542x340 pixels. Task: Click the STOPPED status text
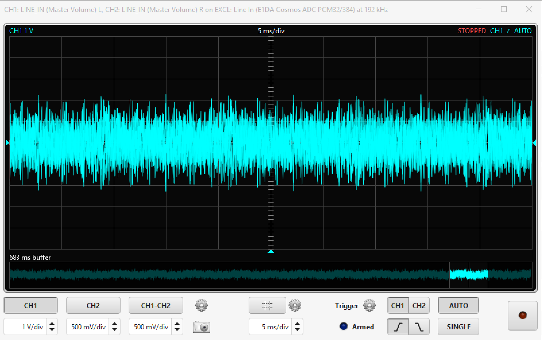[472, 31]
